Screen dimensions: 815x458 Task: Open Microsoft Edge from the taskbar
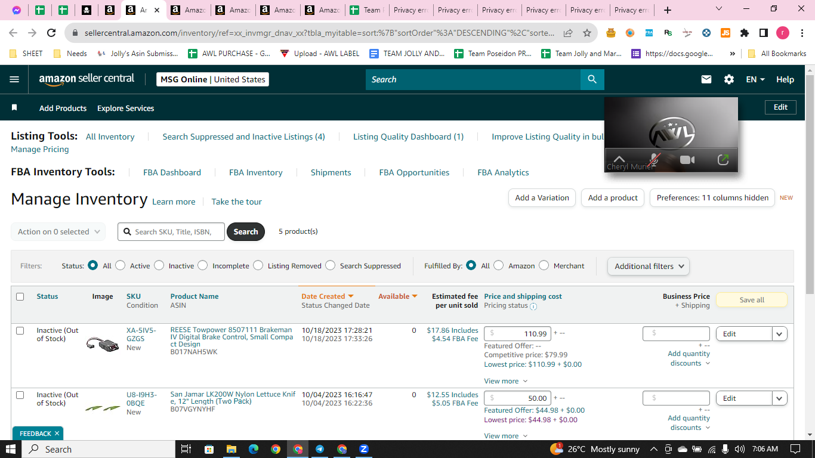tap(254, 449)
